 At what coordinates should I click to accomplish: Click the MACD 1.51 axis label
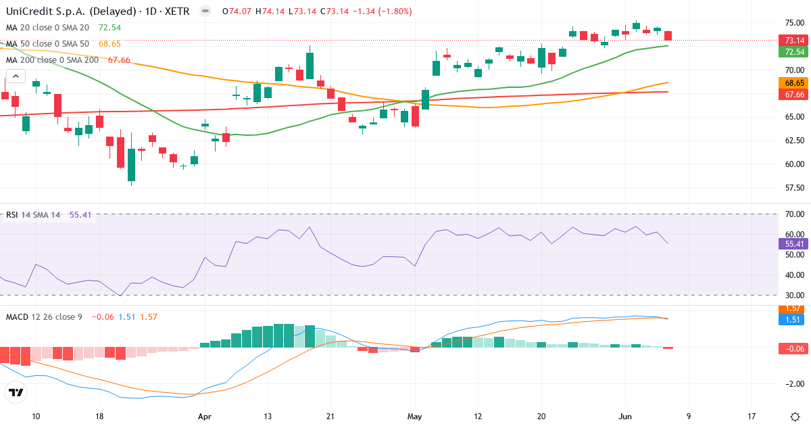[x=794, y=318]
